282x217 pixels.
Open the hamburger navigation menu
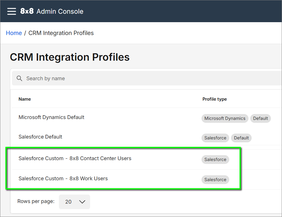pos(11,11)
